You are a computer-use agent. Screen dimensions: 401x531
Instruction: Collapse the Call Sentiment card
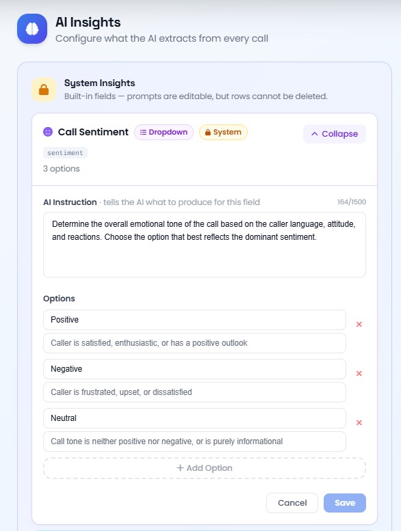point(334,134)
